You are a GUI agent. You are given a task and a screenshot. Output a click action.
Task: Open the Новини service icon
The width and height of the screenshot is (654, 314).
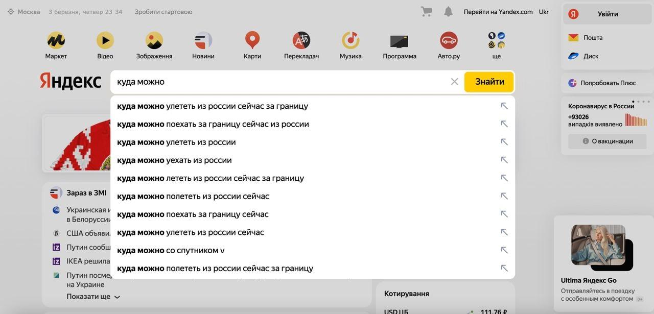coord(203,40)
